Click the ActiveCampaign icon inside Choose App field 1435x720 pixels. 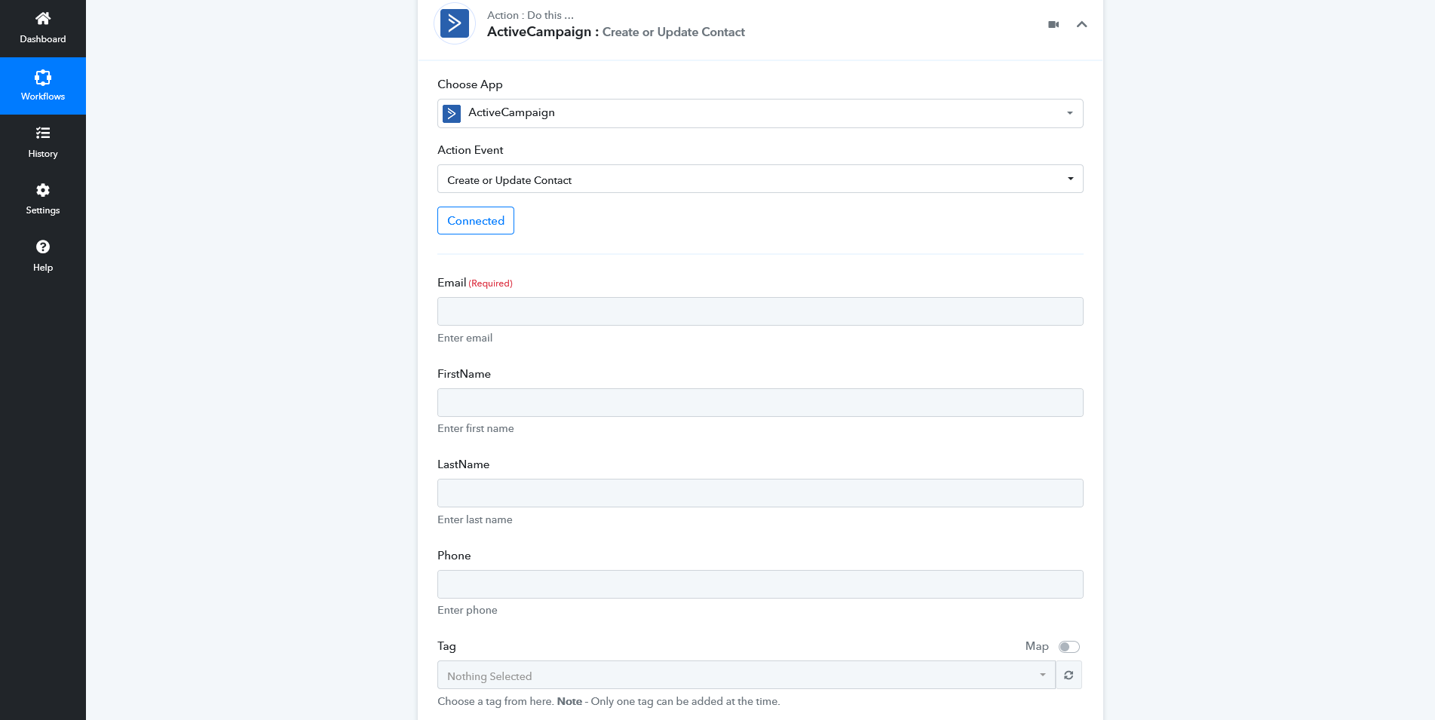452,113
